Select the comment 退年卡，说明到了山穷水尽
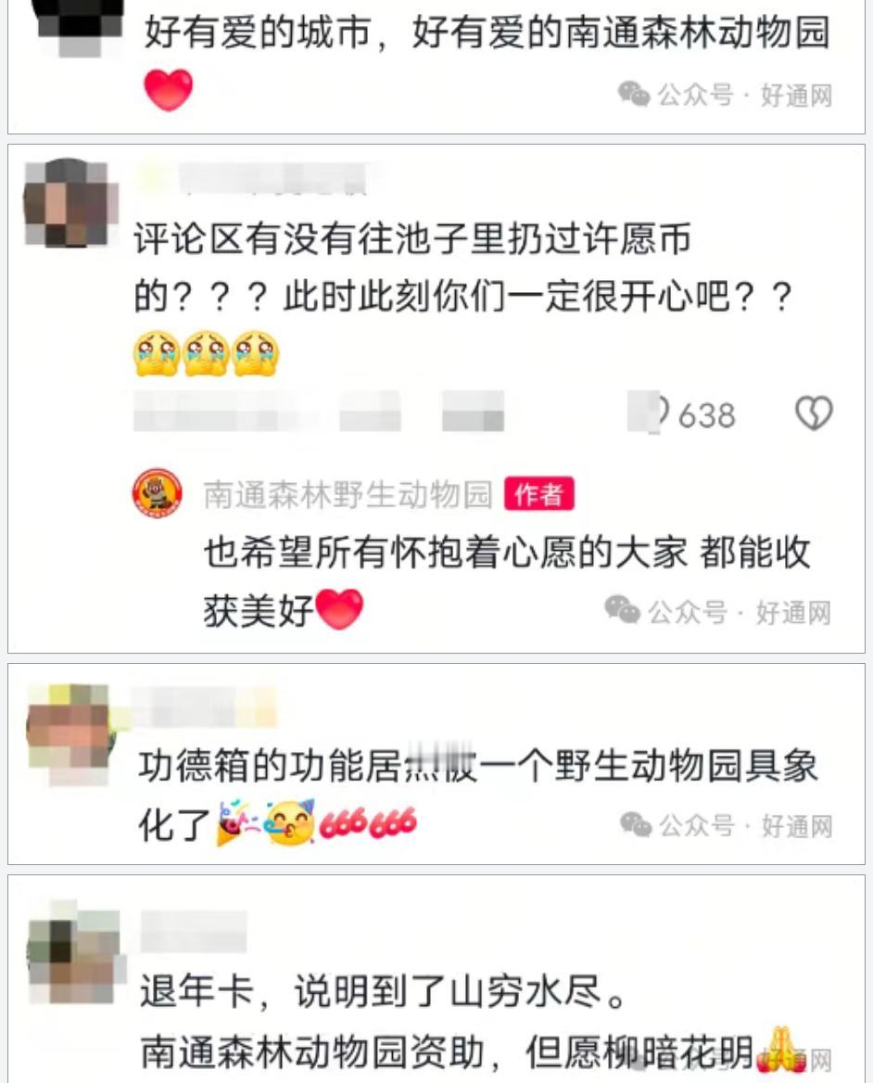The image size is (873, 1083). pos(384,992)
